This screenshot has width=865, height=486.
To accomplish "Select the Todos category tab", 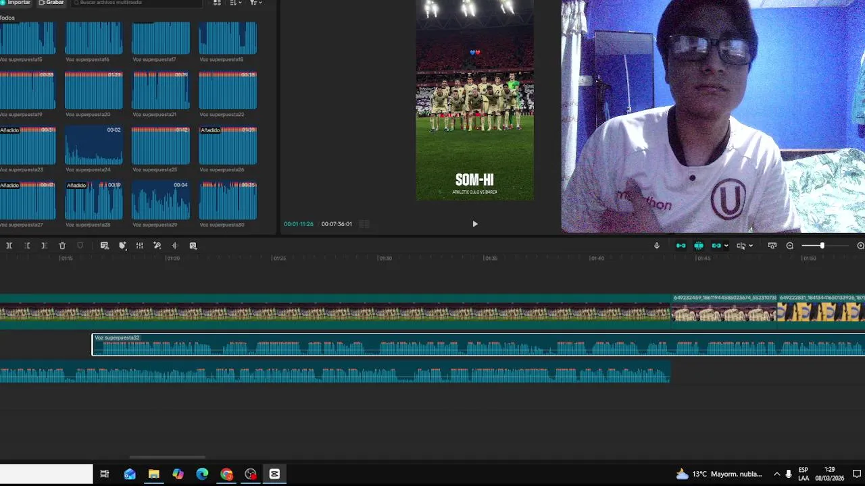I will click(x=7, y=18).
